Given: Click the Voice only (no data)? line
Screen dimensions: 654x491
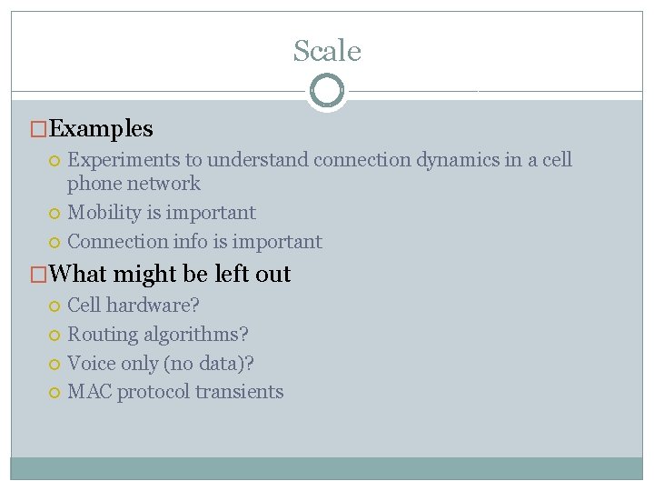Looking at the screenshot, I should [x=161, y=364].
